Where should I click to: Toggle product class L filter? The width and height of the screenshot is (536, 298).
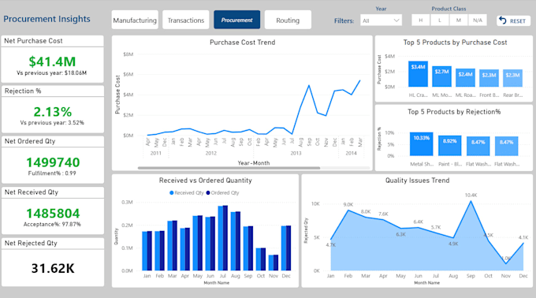click(440, 20)
